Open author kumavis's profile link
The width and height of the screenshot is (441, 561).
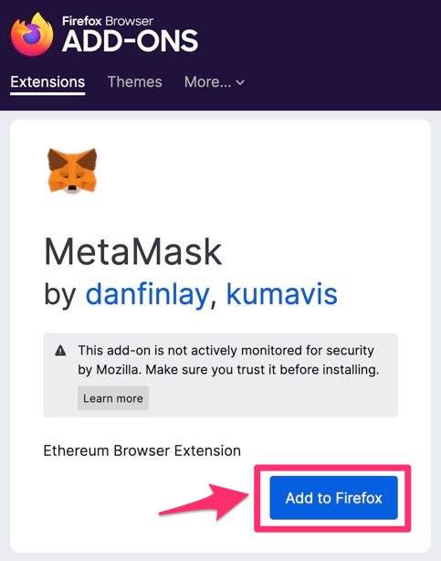282,294
